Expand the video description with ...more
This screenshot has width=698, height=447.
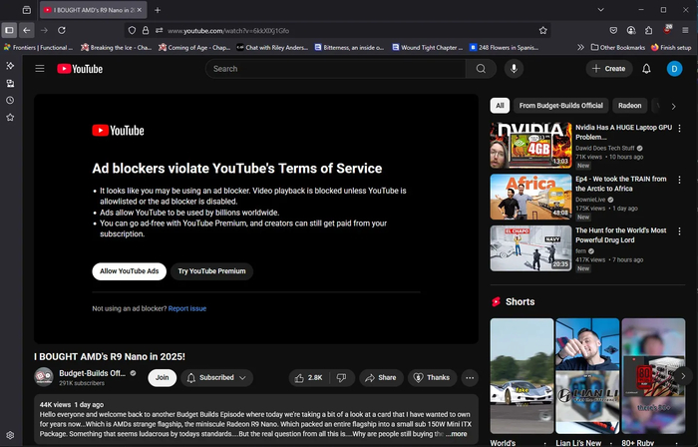pos(456,434)
